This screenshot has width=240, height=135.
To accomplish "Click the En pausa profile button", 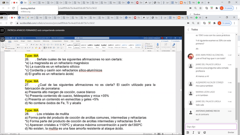I will click(x=224, y=23).
